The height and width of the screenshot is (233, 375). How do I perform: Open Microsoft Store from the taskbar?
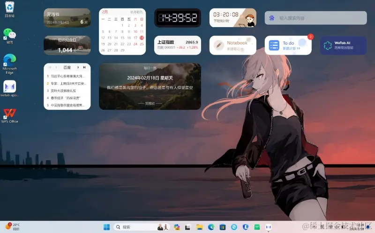coord(222,227)
